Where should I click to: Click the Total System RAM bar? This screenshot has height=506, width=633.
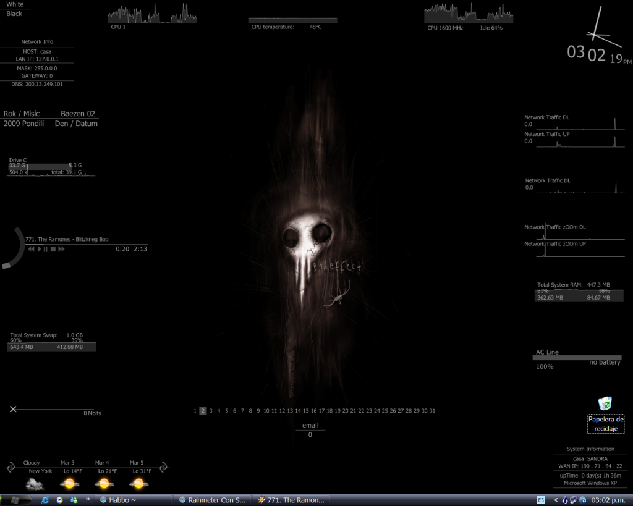point(579,296)
